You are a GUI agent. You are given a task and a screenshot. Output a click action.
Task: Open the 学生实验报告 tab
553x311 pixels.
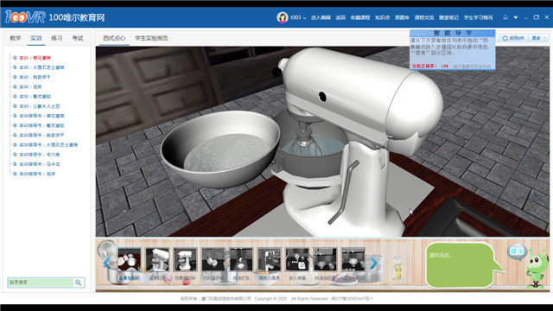pyautogui.click(x=151, y=38)
